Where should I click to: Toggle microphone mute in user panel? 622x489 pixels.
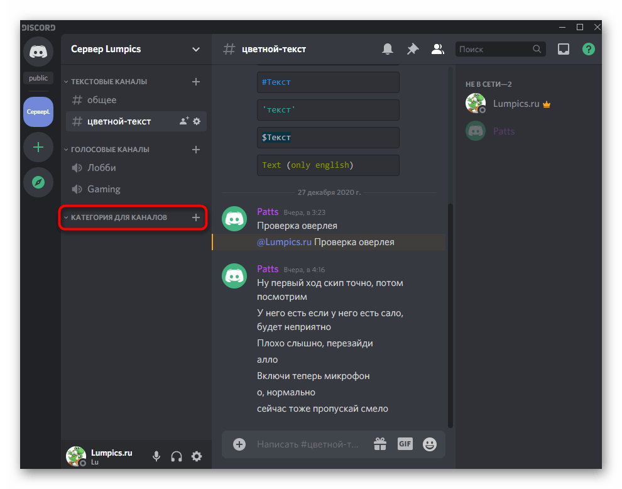click(156, 456)
